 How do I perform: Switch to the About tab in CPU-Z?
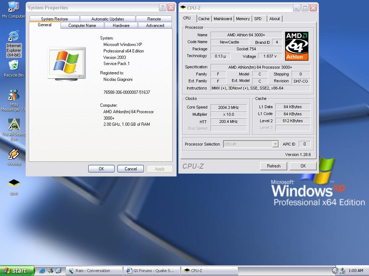(274, 19)
